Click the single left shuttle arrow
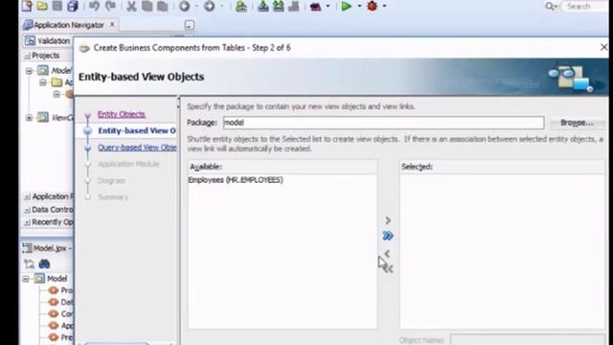 click(x=387, y=253)
